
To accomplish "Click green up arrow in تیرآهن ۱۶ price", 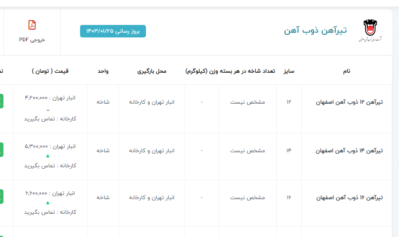I will 48,203.
